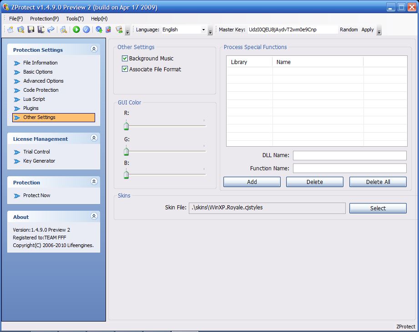Click Protect Now link
The width and height of the screenshot is (419, 332).
tap(36, 195)
